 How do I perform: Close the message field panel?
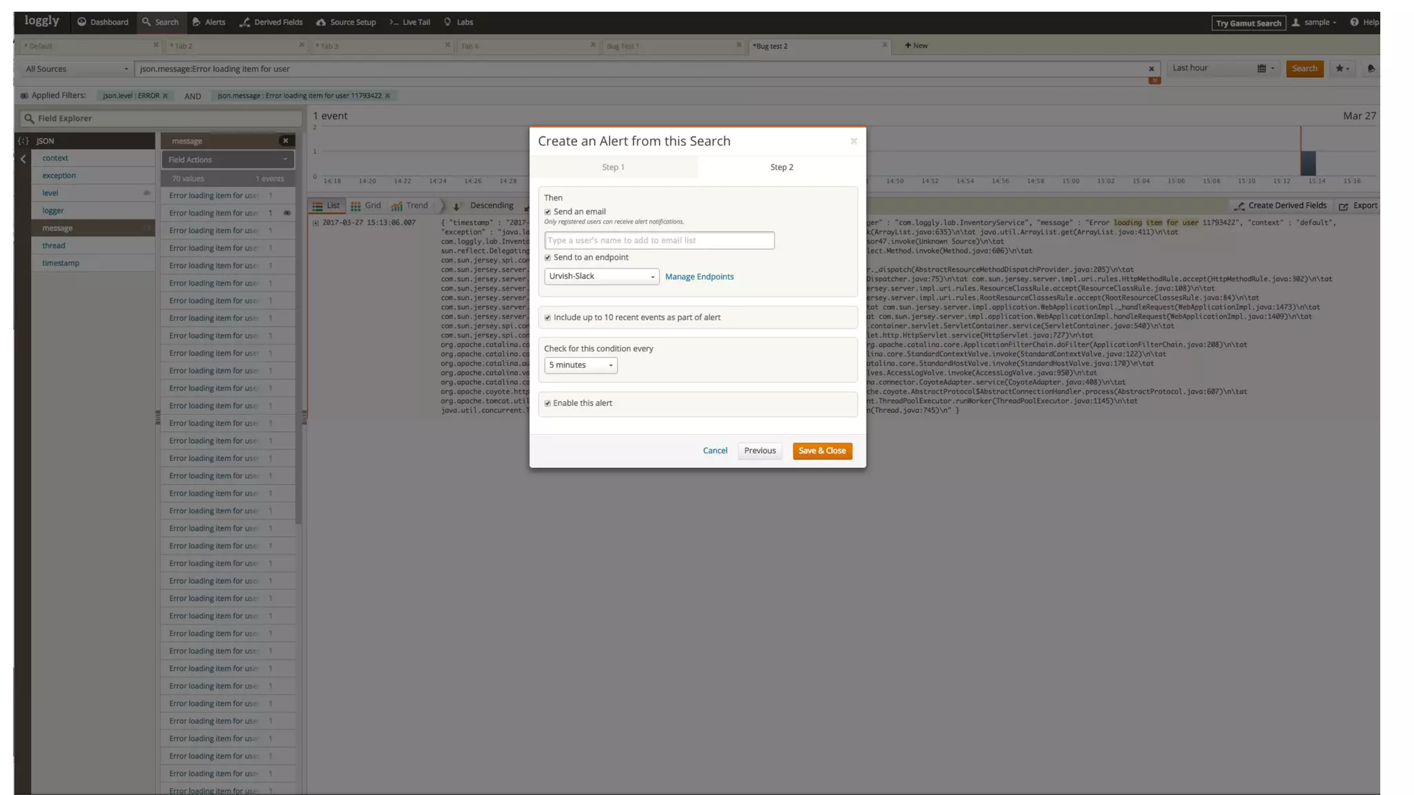(x=285, y=141)
